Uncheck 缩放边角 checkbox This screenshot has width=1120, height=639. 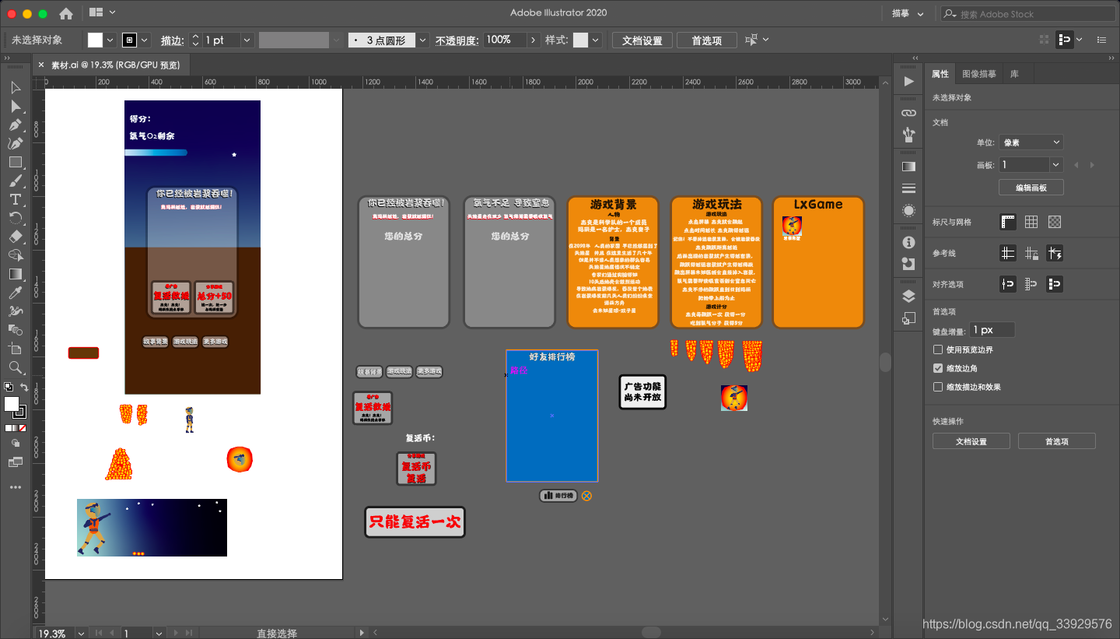point(938,368)
